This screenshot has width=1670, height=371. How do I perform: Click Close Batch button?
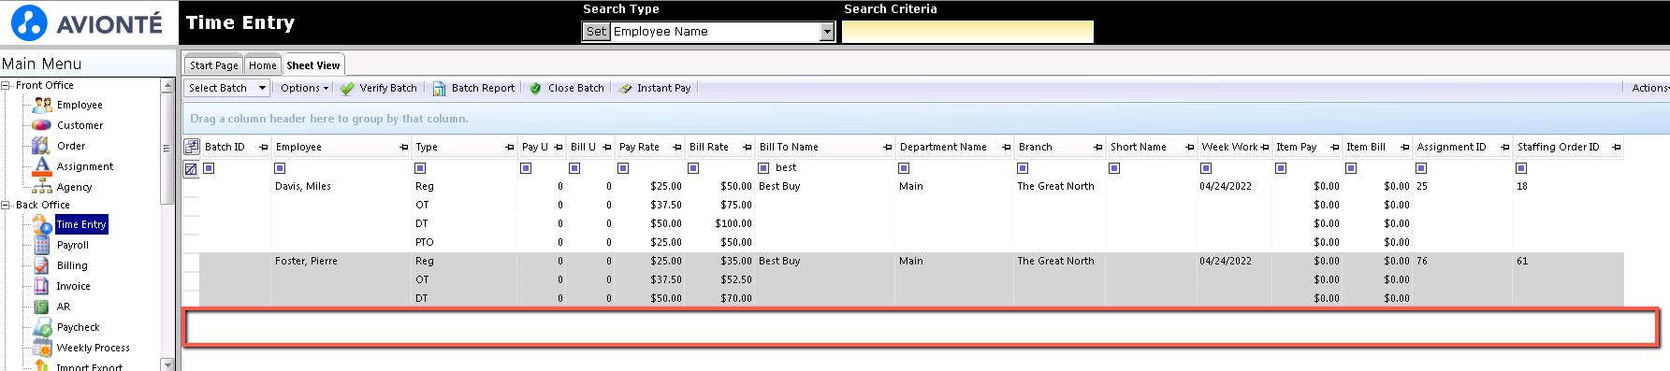coord(566,88)
